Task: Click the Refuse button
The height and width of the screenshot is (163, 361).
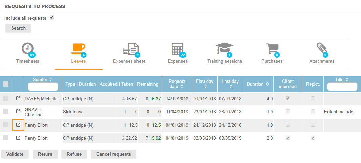Action: pyautogui.click(x=74, y=154)
